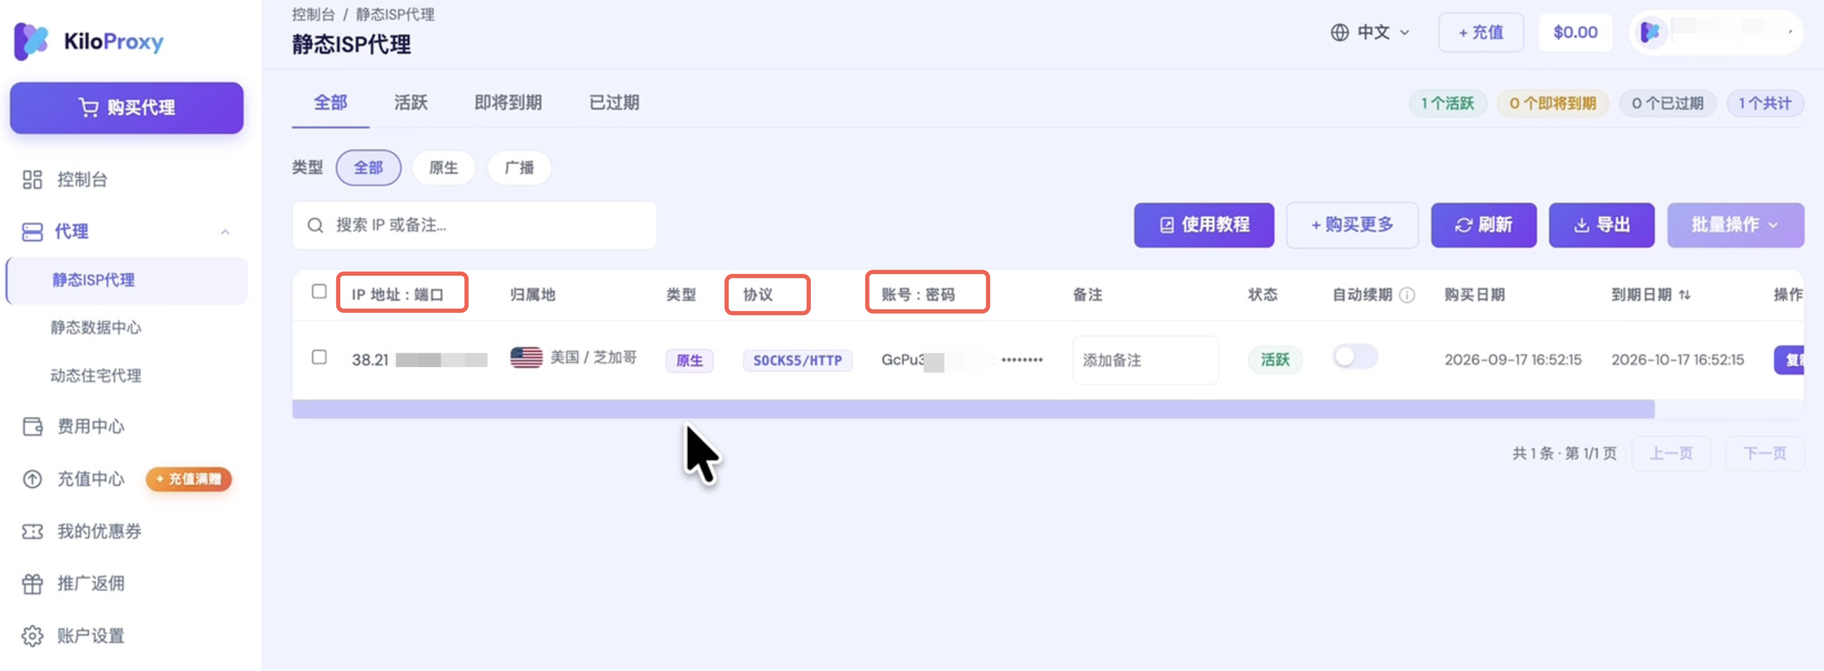The height and width of the screenshot is (671, 1824).
Task: Click the KiloProxy logo icon
Action: pos(30,41)
